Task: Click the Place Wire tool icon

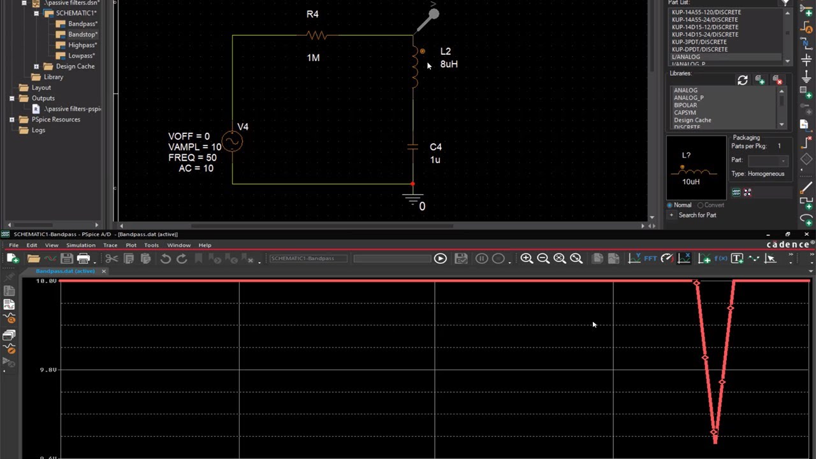Action: pos(806,187)
